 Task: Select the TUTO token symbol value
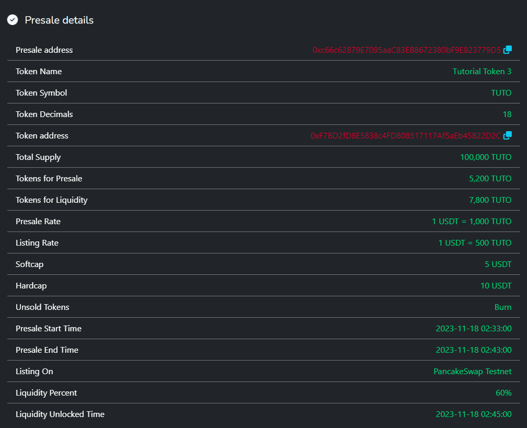coord(501,93)
